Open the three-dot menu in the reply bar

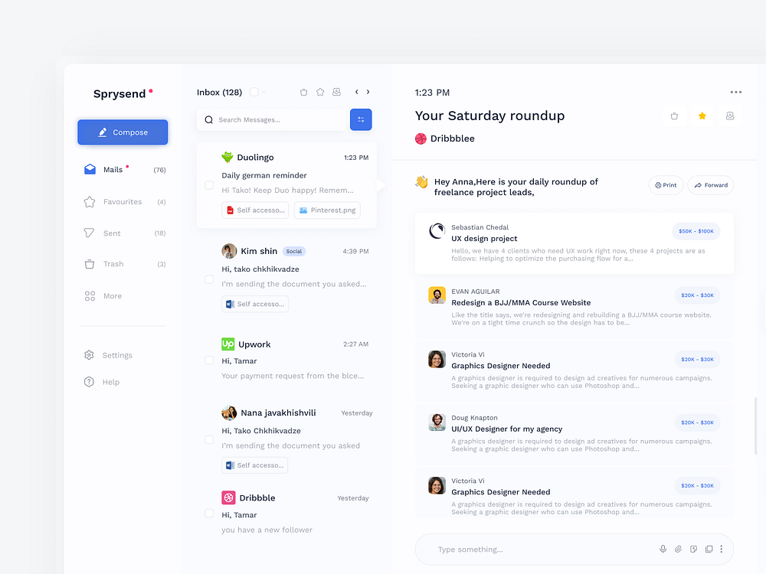coord(721,549)
